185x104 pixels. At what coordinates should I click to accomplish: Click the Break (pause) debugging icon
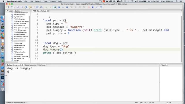[x=67, y=7]
